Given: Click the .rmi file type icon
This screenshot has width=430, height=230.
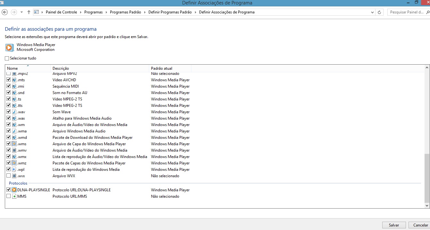Looking at the screenshot, I should (x=14, y=86).
